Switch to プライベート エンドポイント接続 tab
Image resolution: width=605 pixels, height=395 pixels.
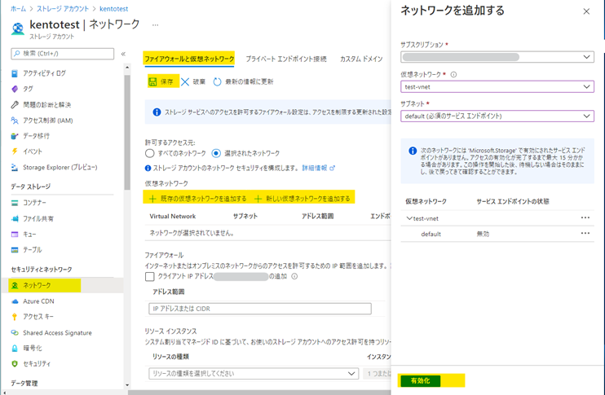286,59
